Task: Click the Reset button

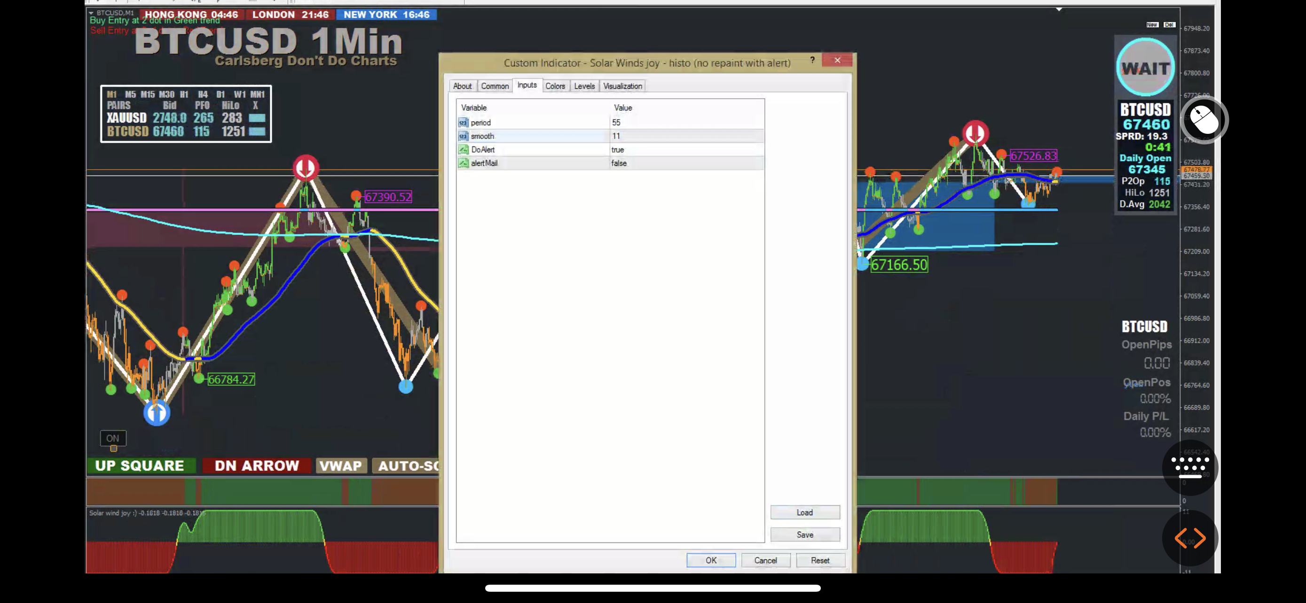Action: pos(820,560)
